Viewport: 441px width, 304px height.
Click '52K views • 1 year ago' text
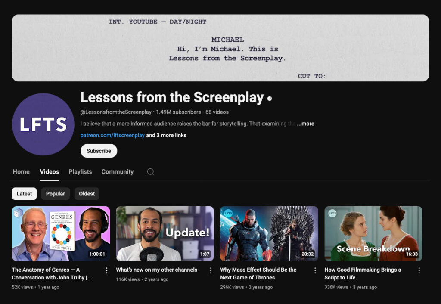[35, 287]
